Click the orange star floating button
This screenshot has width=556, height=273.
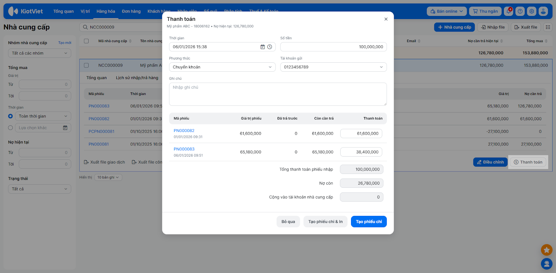click(547, 249)
